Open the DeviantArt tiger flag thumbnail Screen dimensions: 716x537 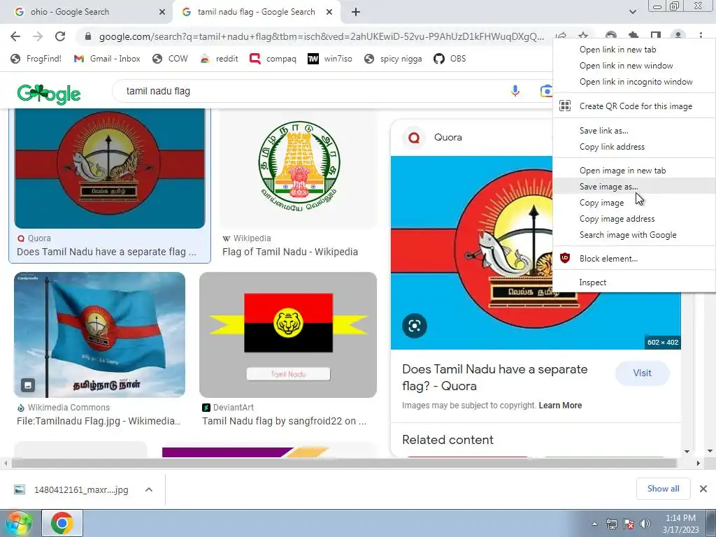(x=288, y=335)
